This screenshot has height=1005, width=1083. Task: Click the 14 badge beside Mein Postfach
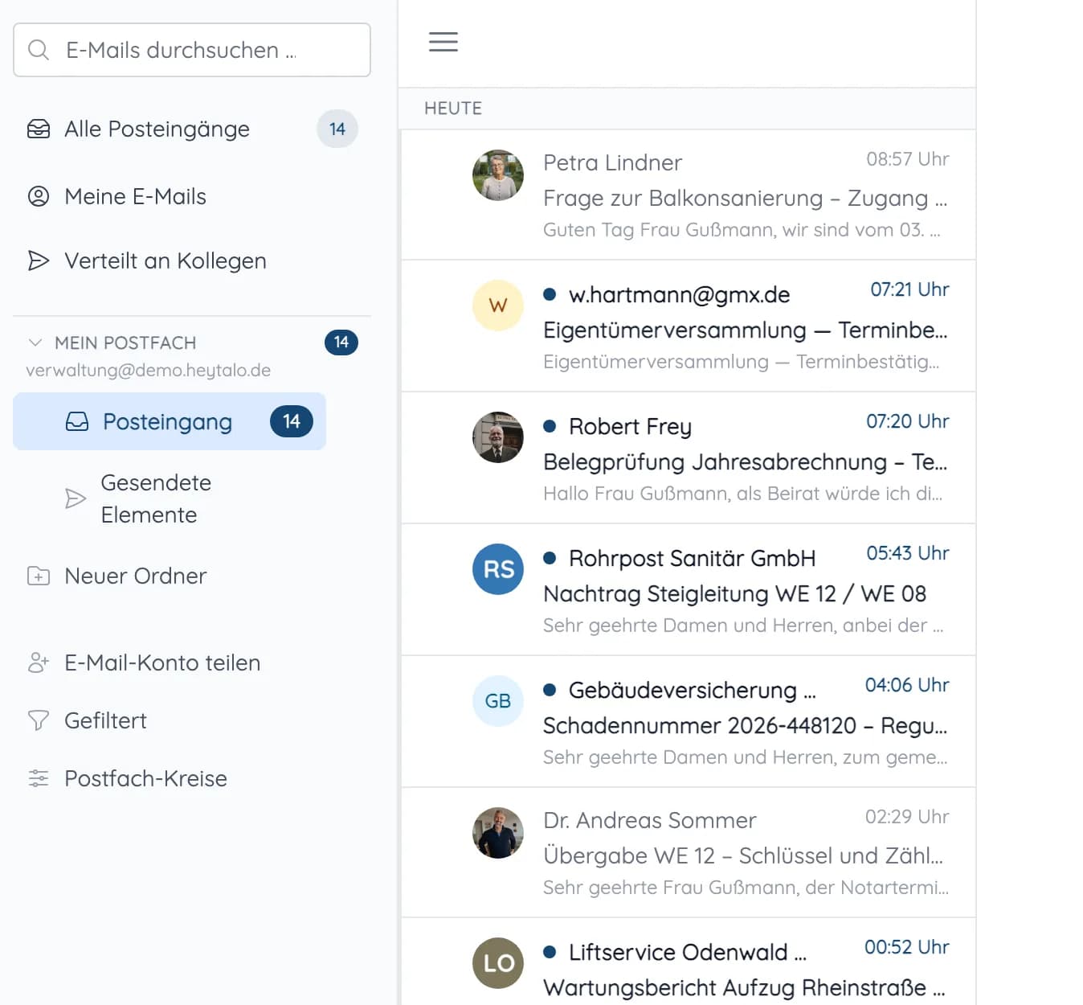click(341, 343)
